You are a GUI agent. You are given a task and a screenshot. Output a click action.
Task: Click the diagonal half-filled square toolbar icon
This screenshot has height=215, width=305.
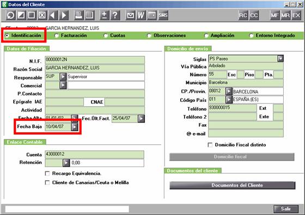click(21, 15)
